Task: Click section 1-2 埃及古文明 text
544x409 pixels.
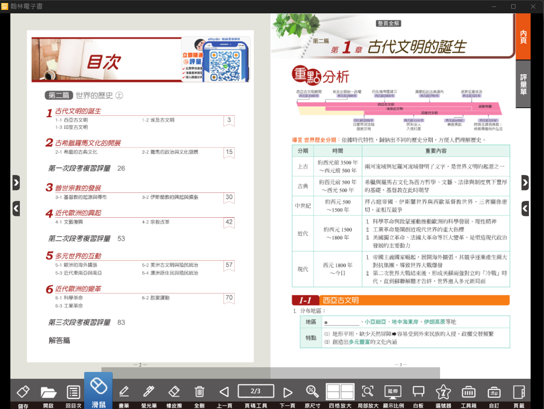Action: coord(158,120)
